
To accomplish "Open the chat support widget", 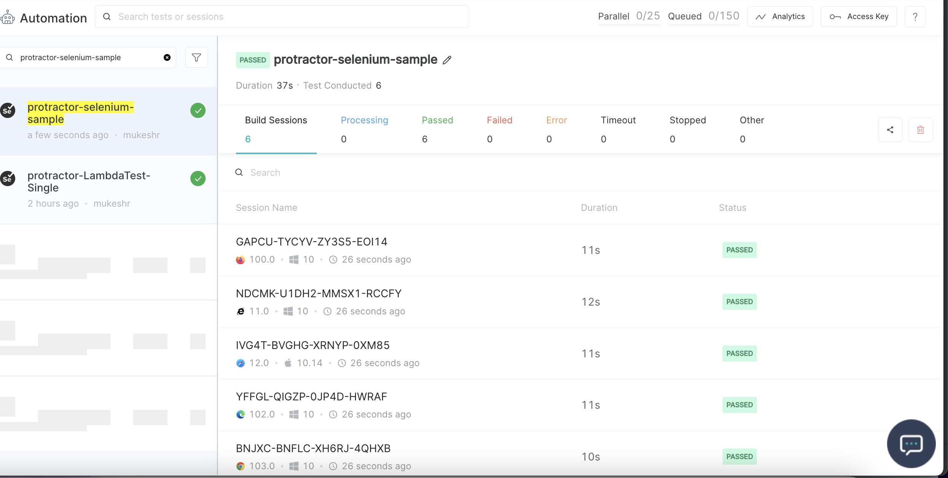I will pyautogui.click(x=911, y=444).
